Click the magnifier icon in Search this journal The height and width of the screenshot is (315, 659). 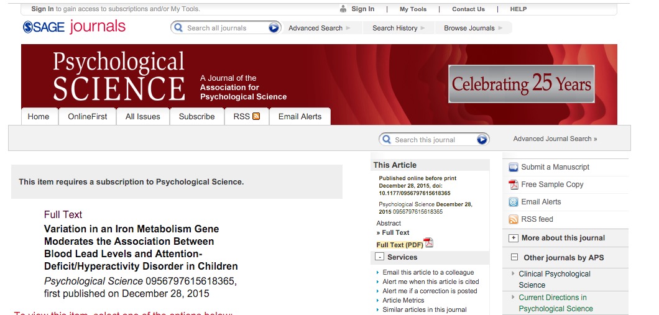(387, 139)
